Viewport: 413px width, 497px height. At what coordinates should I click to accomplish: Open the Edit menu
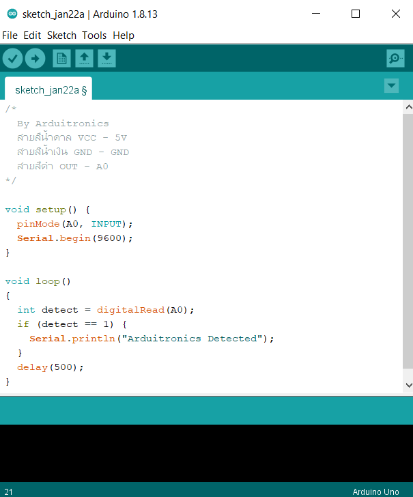tap(32, 35)
